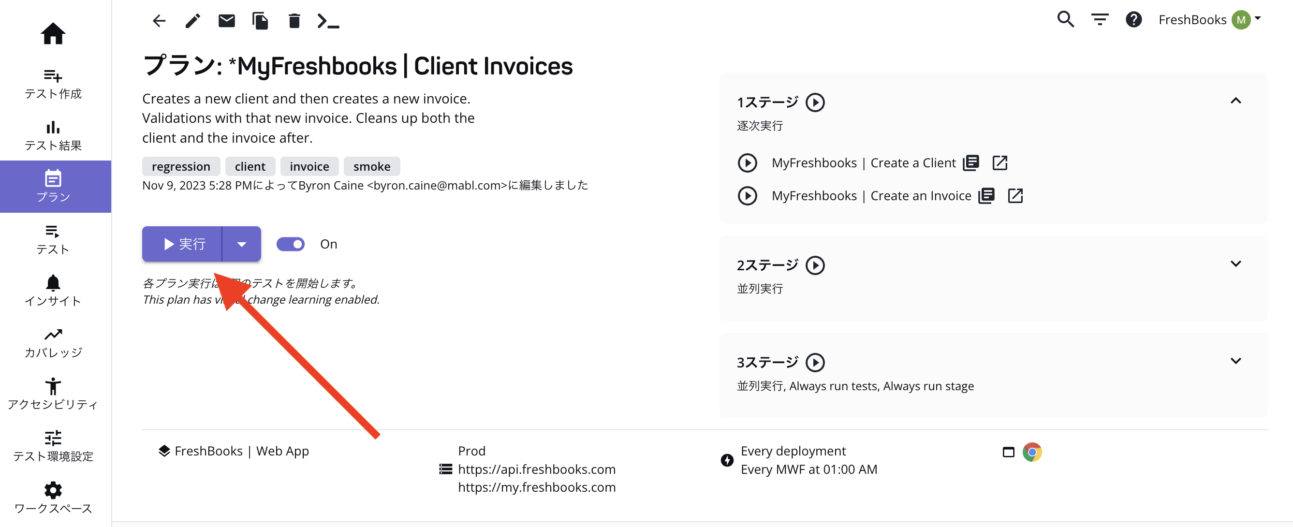Image resolution: width=1293 pixels, height=527 pixels.
Task: Collapse the 1ステージ section chevron
Action: pyautogui.click(x=1235, y=101)
